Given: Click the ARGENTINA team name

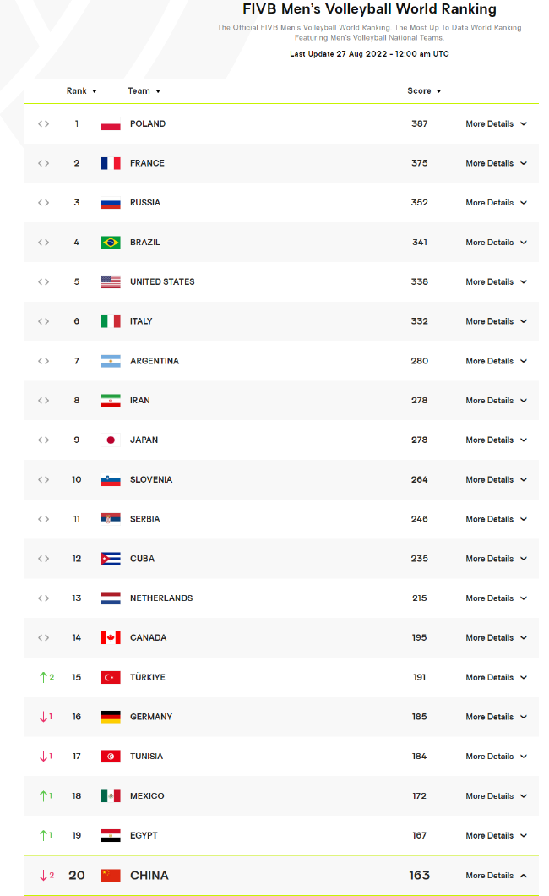Looking at the screenshot, I should 155,362.
